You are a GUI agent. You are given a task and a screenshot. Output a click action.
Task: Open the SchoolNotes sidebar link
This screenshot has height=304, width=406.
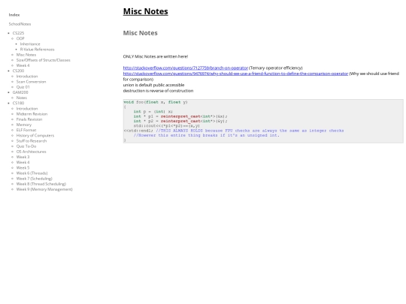click(x=20, y=24)
